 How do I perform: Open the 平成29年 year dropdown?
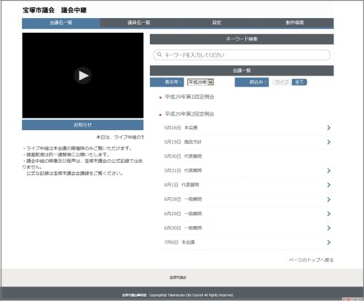click(x=200, y=82)
